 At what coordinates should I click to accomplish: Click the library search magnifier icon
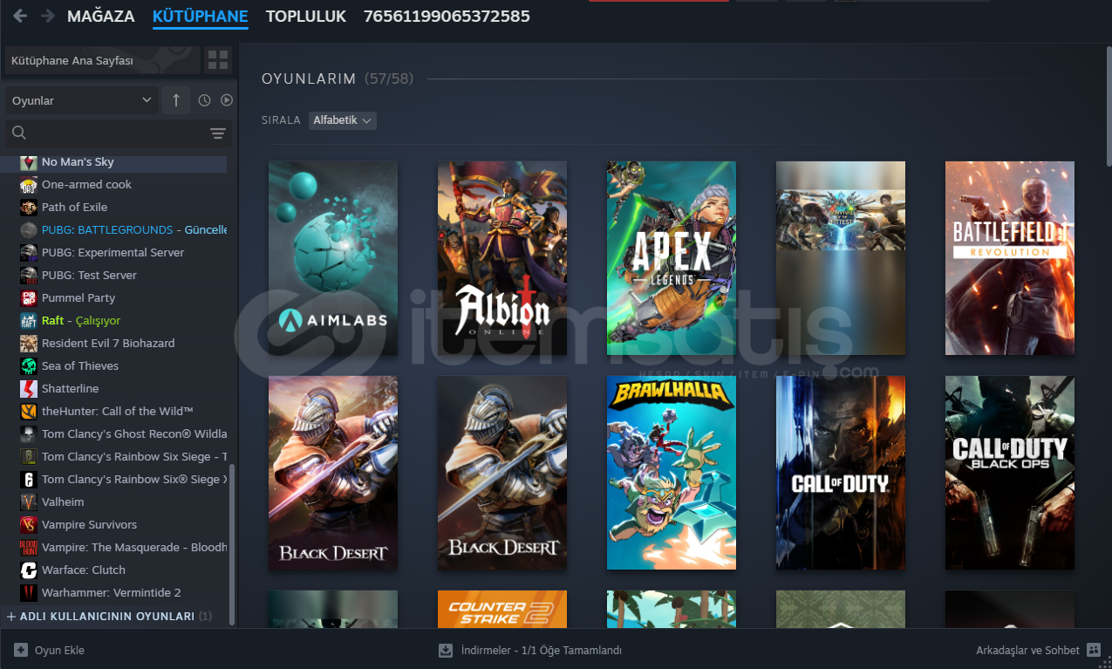click(19, 133)
